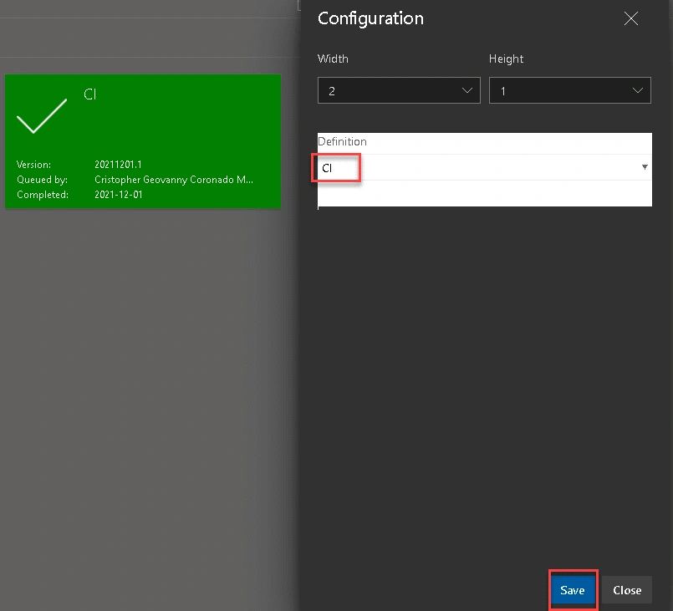
Task: Click the Definition label
Action: [x=342, y=141]
